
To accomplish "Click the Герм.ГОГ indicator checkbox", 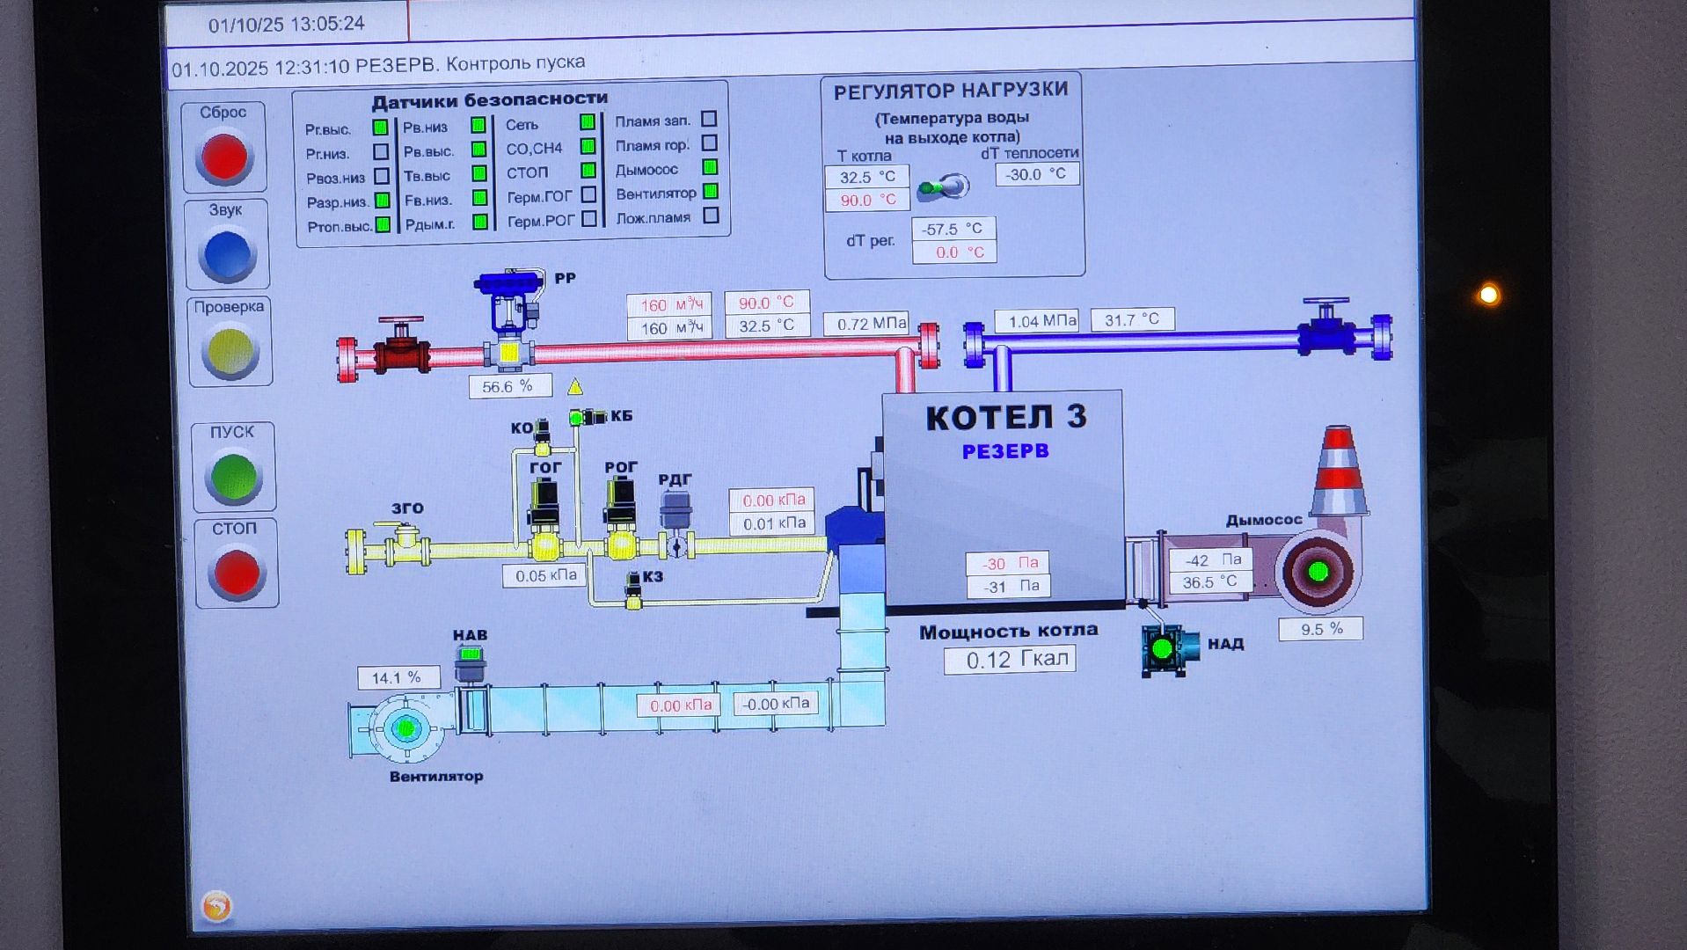I will (x=588, y=194).
